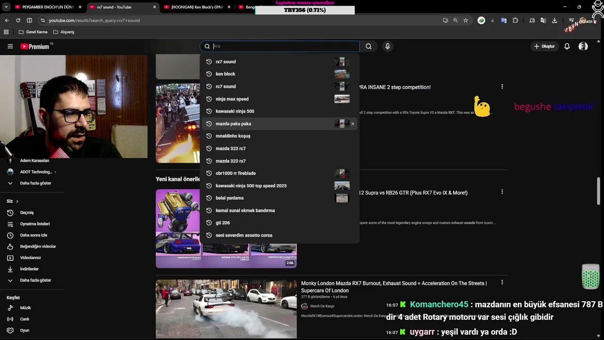
Task: Open the IDM globe extension icon
Action: click(481, 20)
